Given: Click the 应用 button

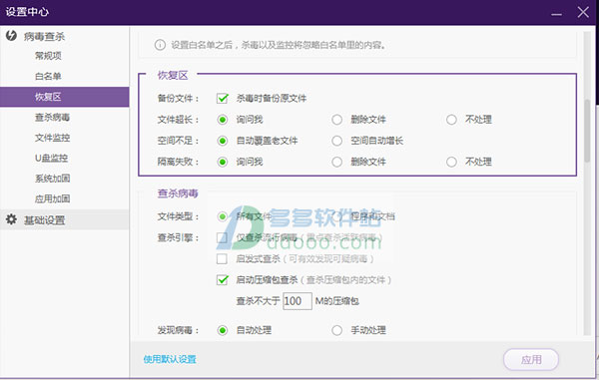Looking at the screenshot, I should click(x=531, y=359).
